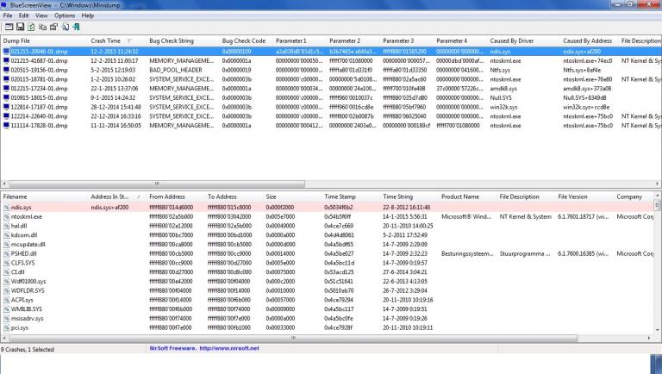Open the View menu
Viewport: 662px width, 374px height.
pyautogui.click(x=41, y=16)
